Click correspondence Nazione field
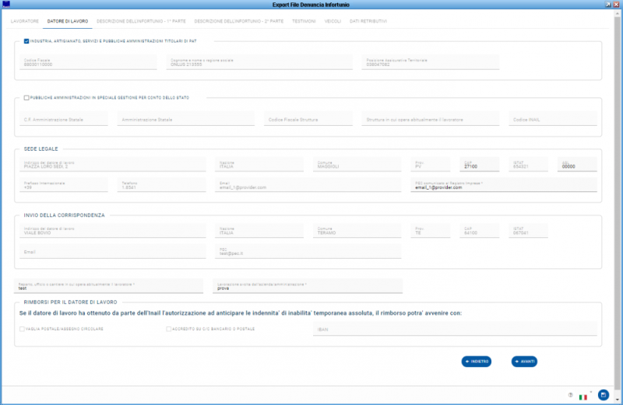Screen dimensions: 623x405 259,230
